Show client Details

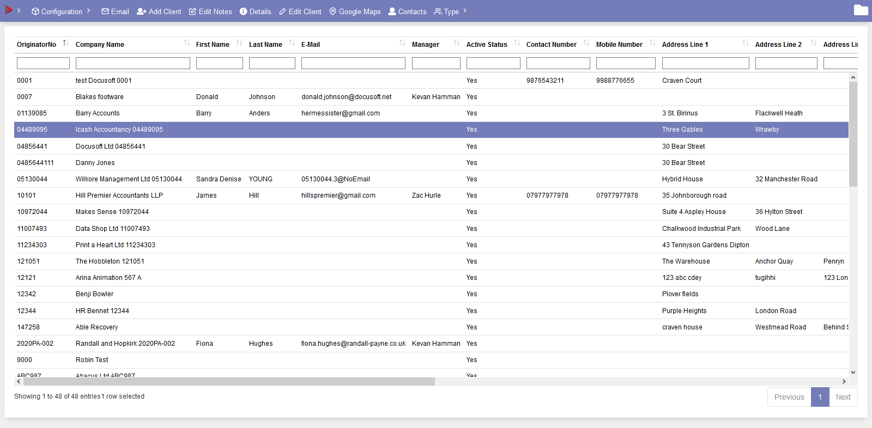pos(255,11)
